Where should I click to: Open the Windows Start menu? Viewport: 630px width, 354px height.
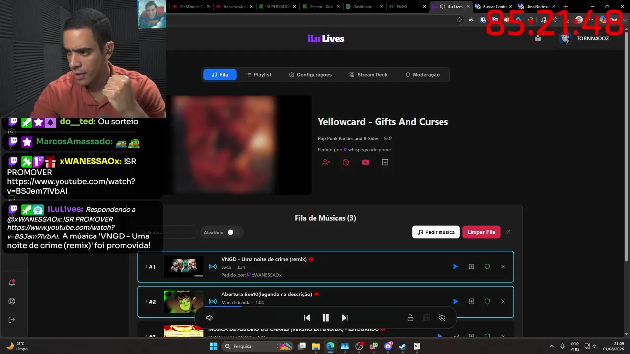tap(213, 346)
